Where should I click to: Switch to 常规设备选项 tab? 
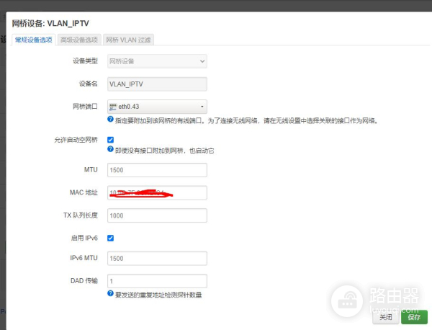tap(33, 40)
